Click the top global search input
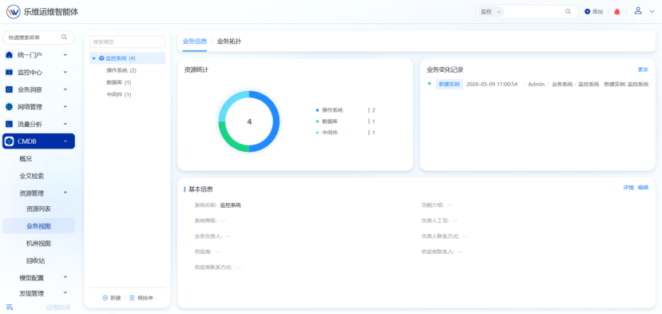The height and width of the screenshot is (314, 662). [534, 12]
